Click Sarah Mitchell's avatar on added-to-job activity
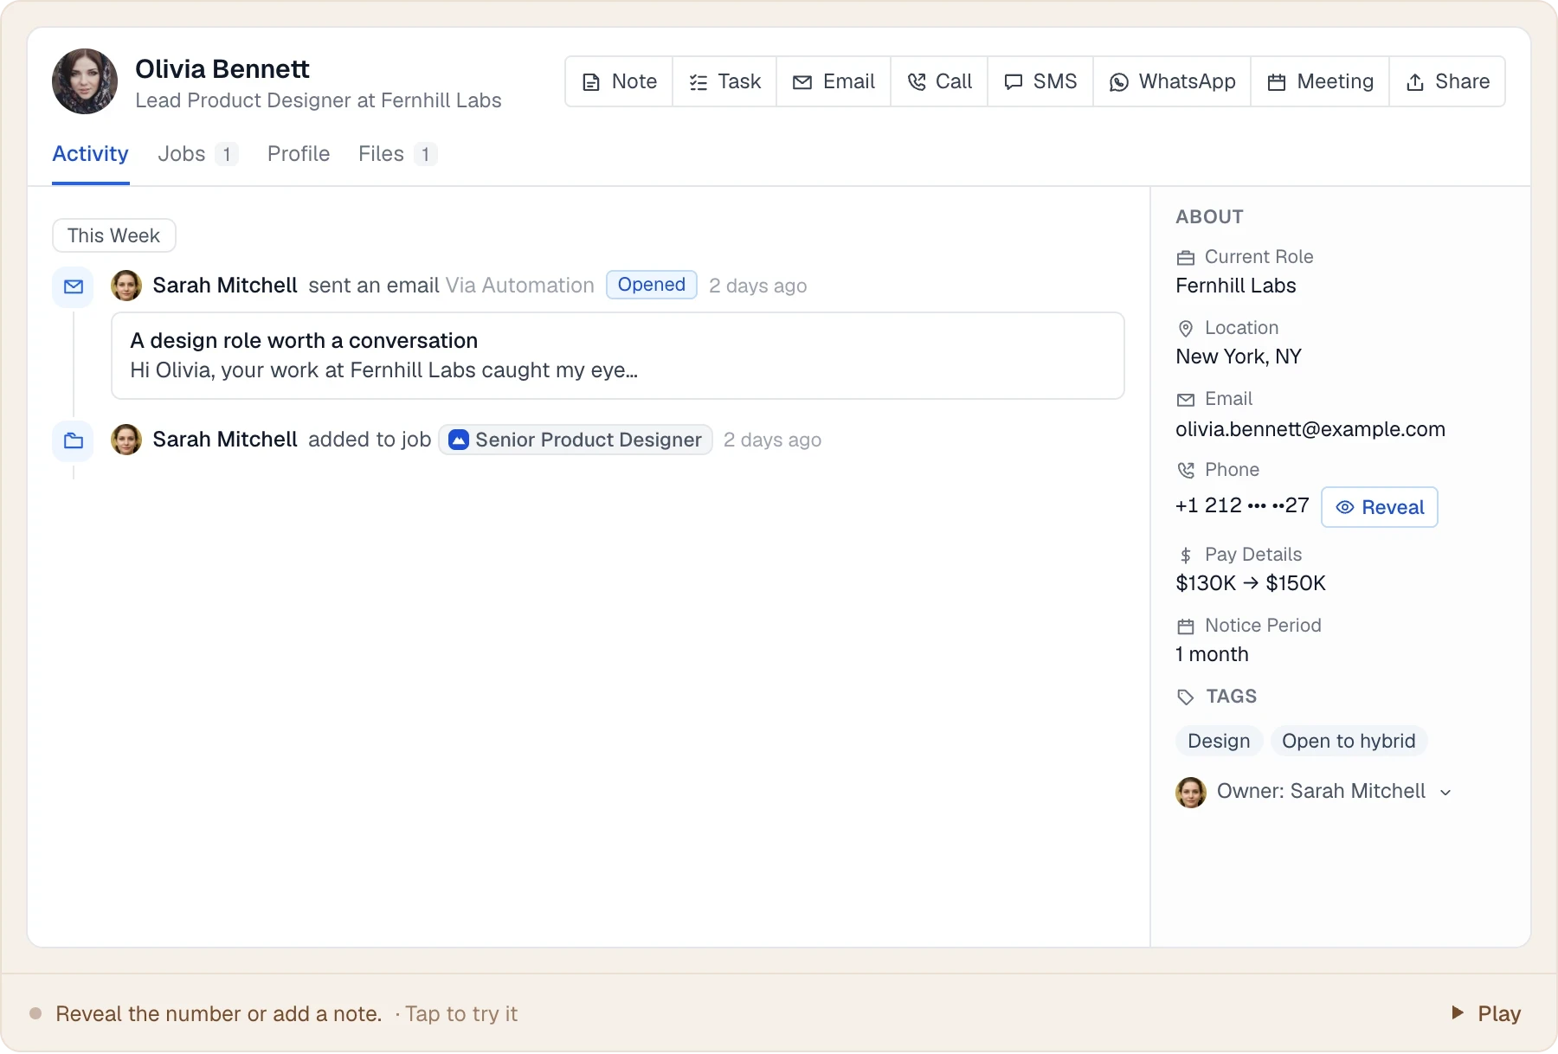The width and height of the screenshot is (1558, 1054). tap(126, 440)
